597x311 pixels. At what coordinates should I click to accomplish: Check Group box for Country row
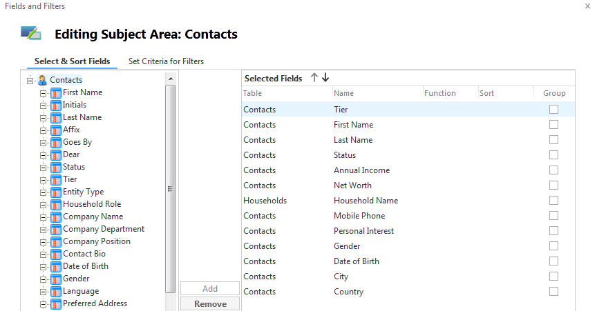pos(553,292)
